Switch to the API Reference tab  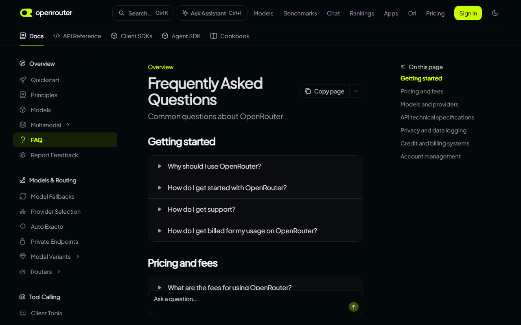tap(77, 36)
